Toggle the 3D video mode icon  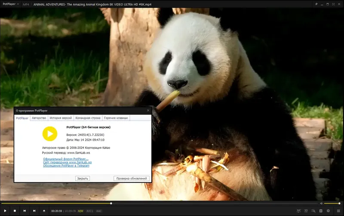coord(306,211)
